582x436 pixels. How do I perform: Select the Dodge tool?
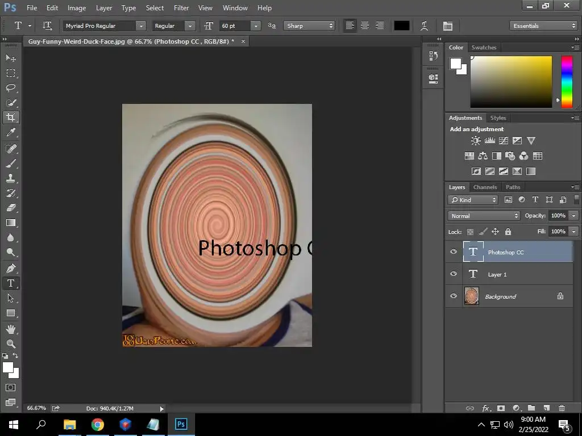11,253
